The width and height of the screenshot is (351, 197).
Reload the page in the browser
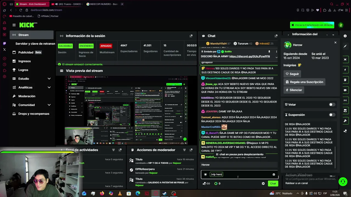coord(21,10)
